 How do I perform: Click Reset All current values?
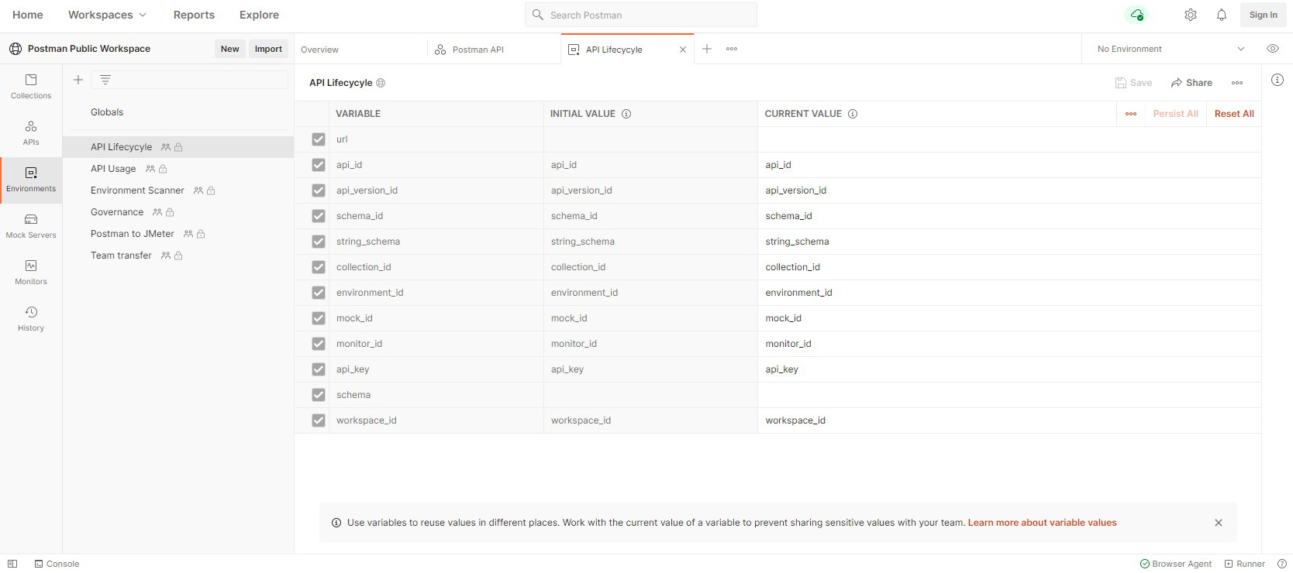(x=1234, y=114)
